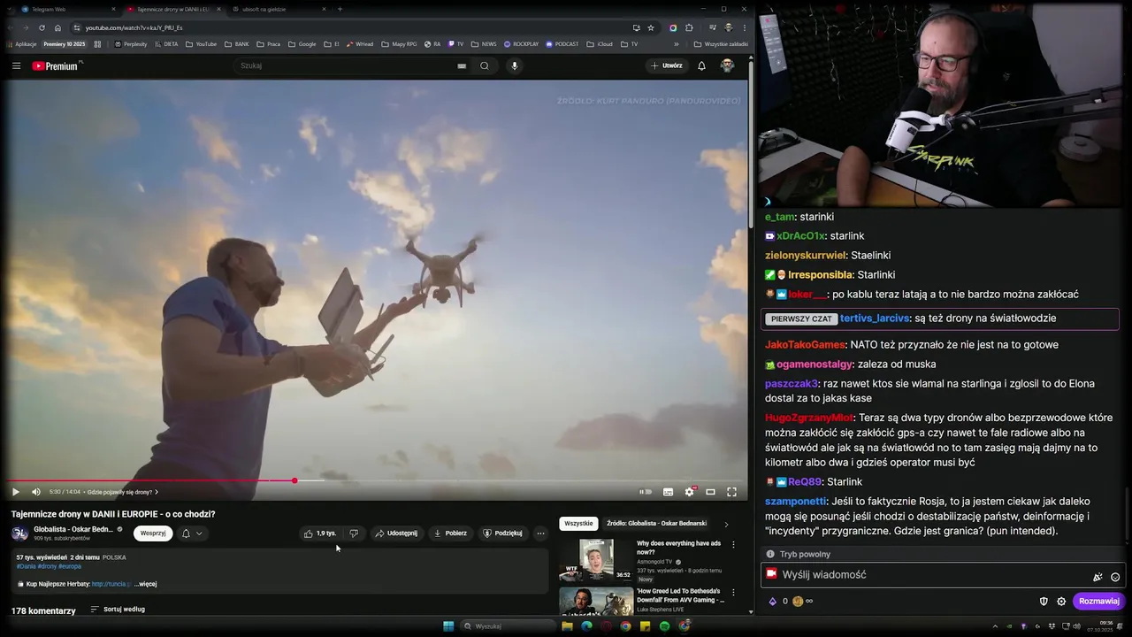Expand channel notification bell dropdown
The width and height of the screenshot is (1132, 637).
coord(192,533)
